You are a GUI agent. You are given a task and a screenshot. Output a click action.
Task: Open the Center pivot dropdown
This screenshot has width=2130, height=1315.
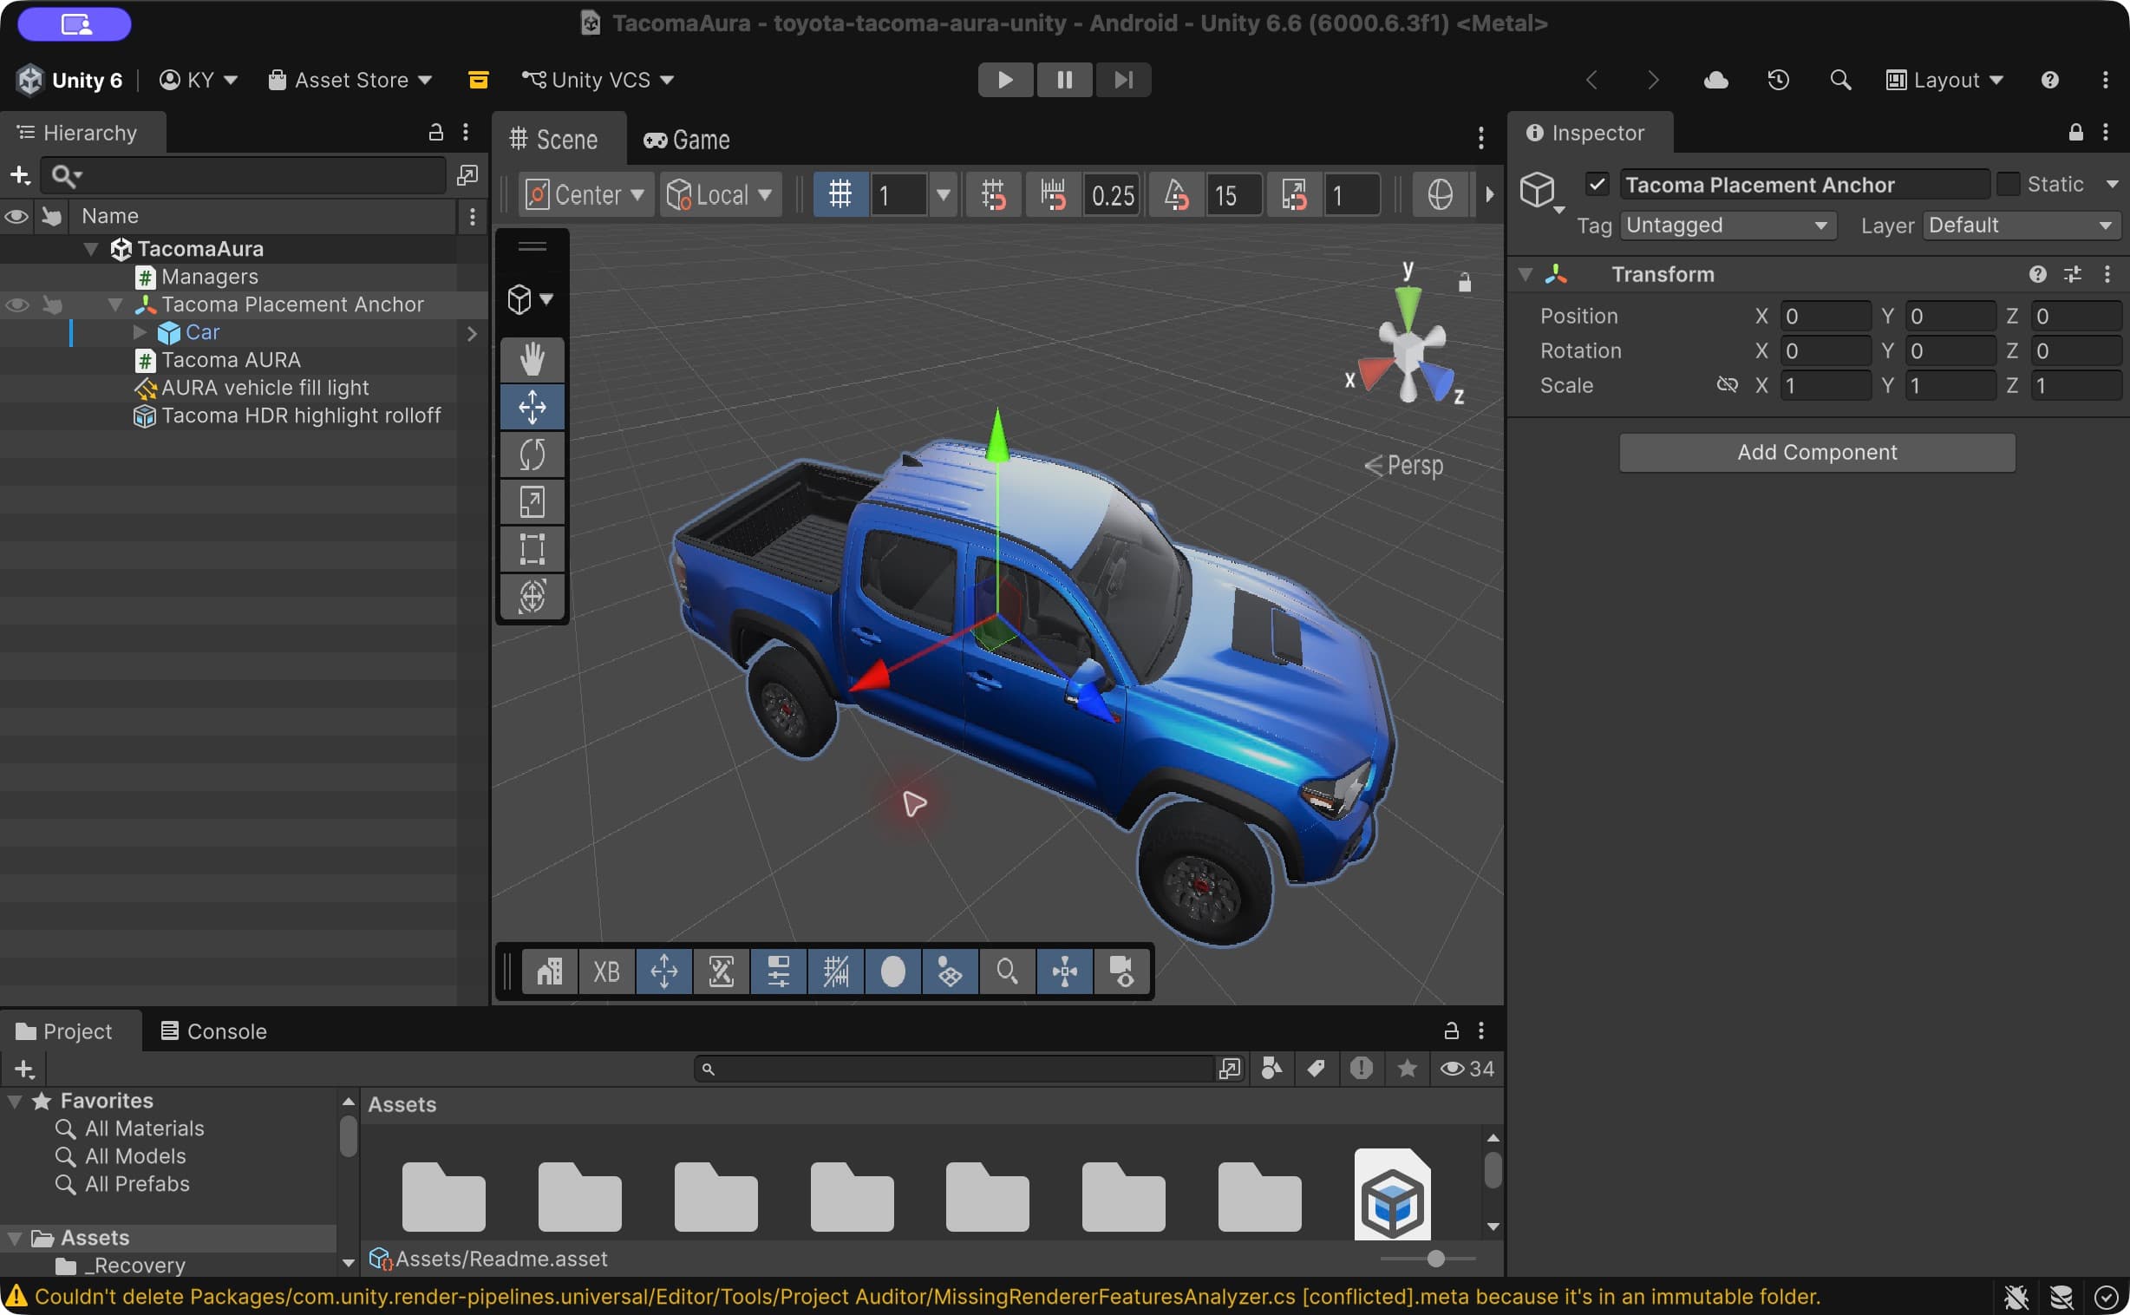pos(585,195)
